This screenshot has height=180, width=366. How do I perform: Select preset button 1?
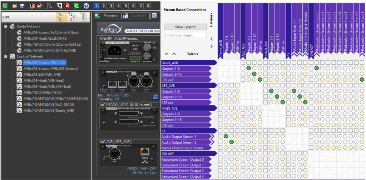[96, 6]
